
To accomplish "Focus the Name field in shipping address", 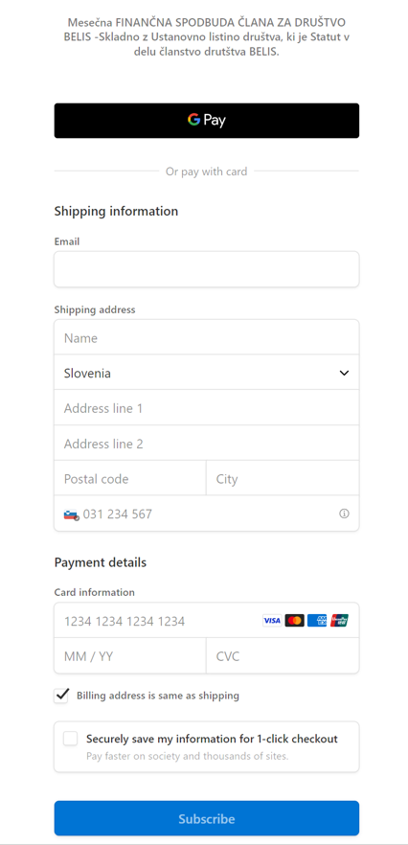I will (x=207, y=337).
